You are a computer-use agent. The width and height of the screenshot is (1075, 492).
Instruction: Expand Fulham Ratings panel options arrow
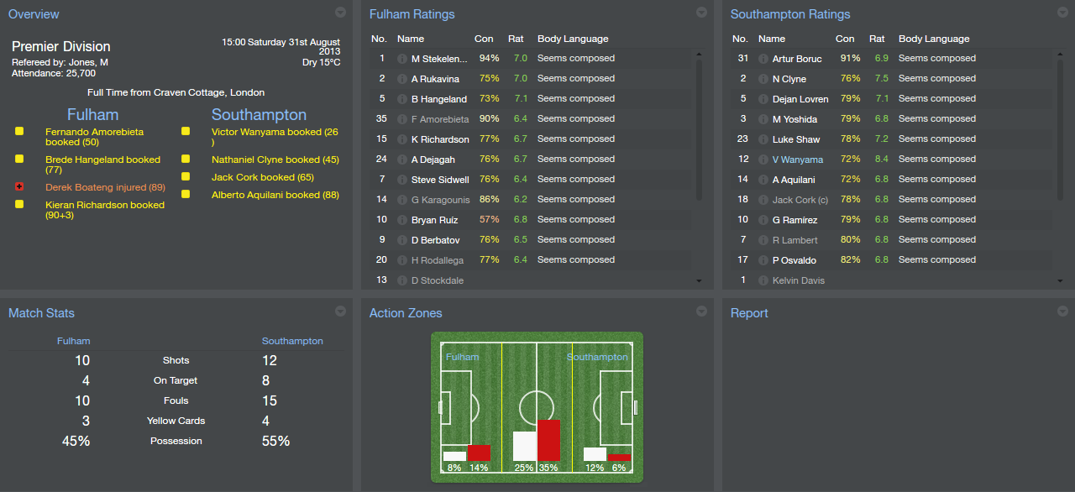click(701, 13)
